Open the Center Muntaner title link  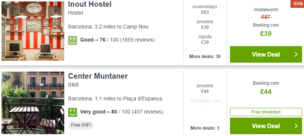coord(98,76)
